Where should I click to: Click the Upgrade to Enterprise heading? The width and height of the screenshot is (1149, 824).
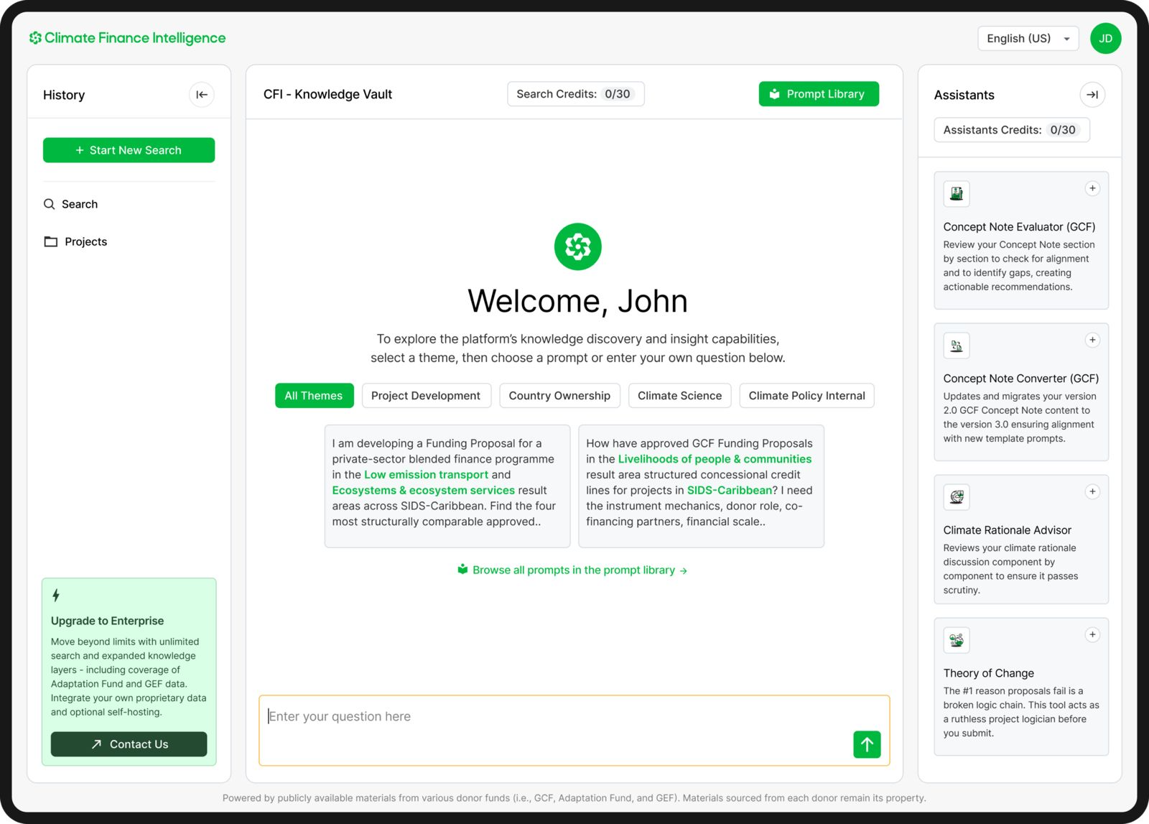(x=107, y=621)
